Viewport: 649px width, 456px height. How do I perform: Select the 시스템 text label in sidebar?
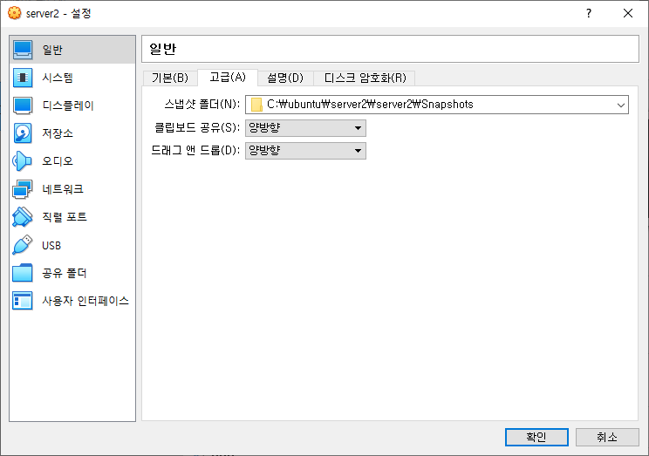click(58, 78)
